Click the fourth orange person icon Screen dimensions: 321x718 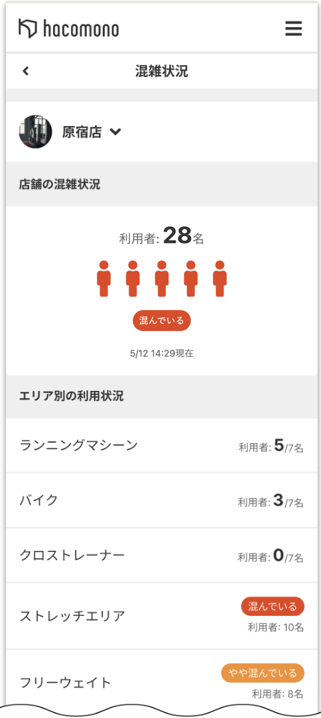191,279
